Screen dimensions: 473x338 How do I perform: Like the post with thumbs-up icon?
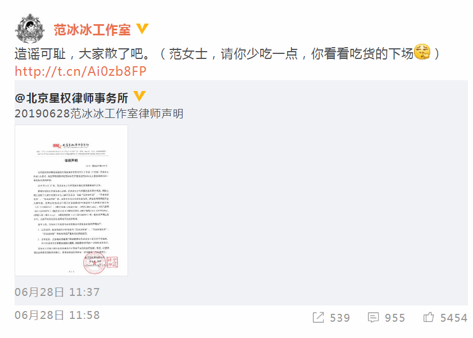pyautogui.click(x=429, y=317)
